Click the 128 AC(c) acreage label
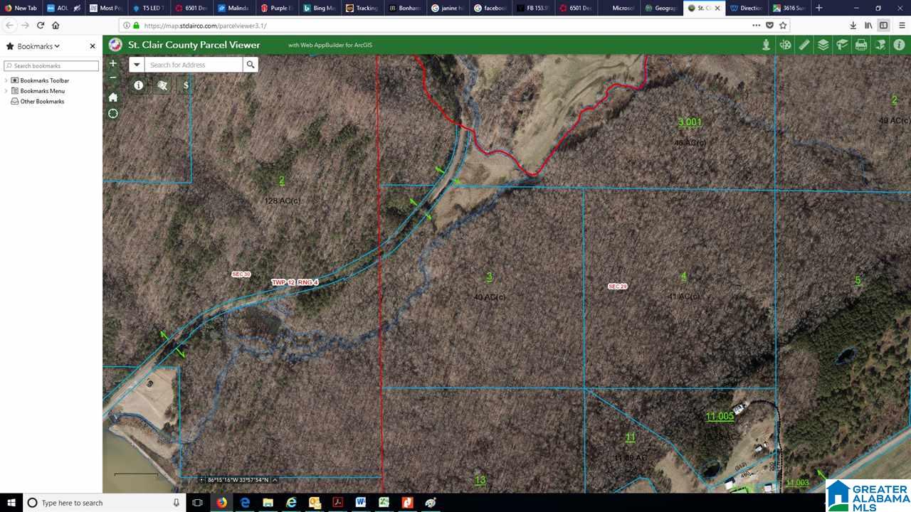This screenshot has height=512, width=911. [282, 201]
